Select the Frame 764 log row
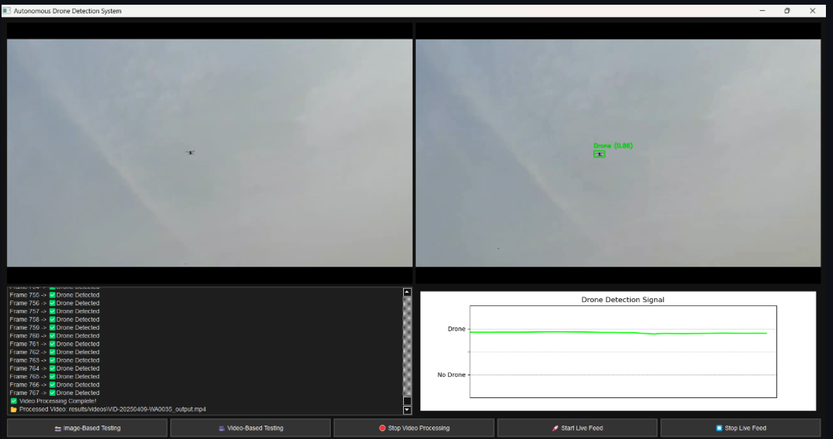The image size is (833, 439). coord(54,368)
